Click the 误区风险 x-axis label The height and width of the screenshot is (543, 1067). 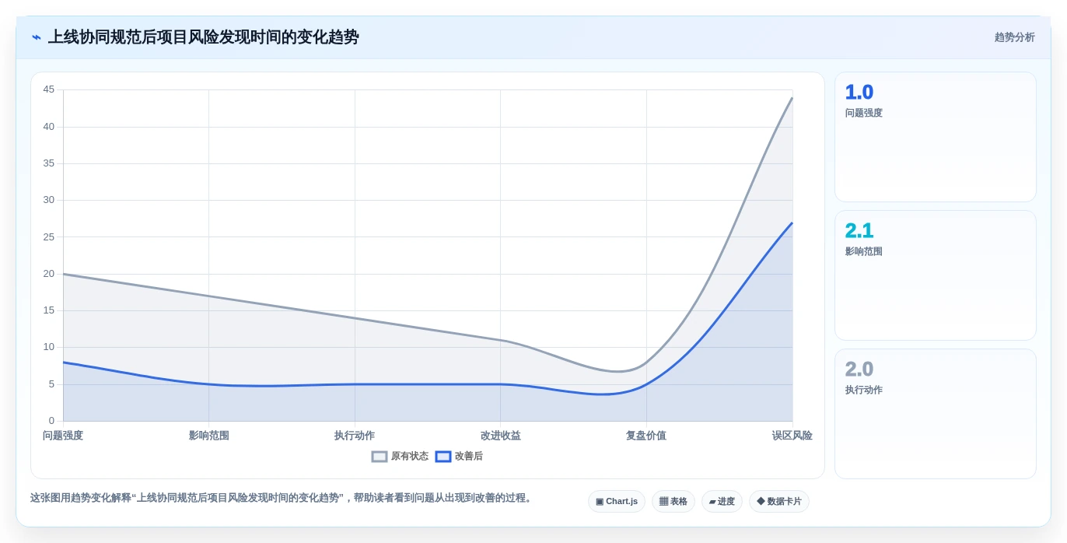coord(792,436)
